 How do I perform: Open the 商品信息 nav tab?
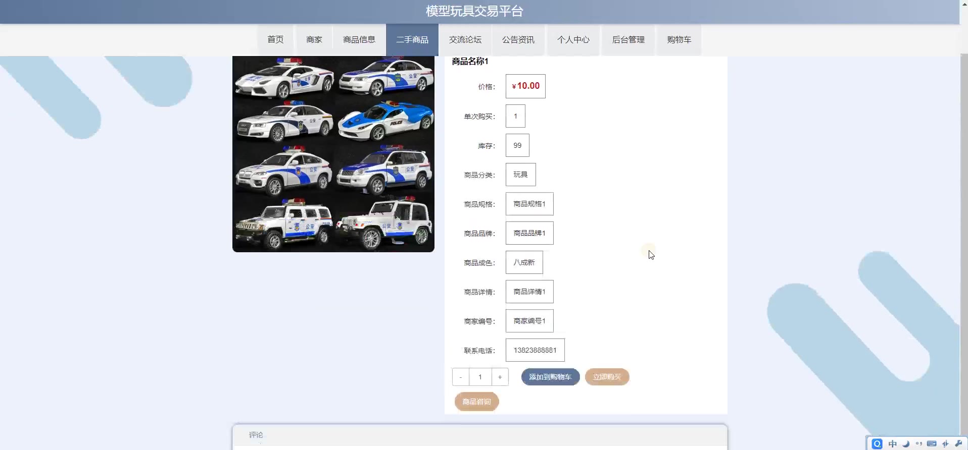pos(359,39)
